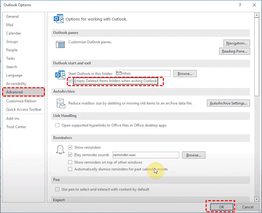Screen dimensions: 262x213
Task: Switch to the Language options category
Action: point(24,75)
